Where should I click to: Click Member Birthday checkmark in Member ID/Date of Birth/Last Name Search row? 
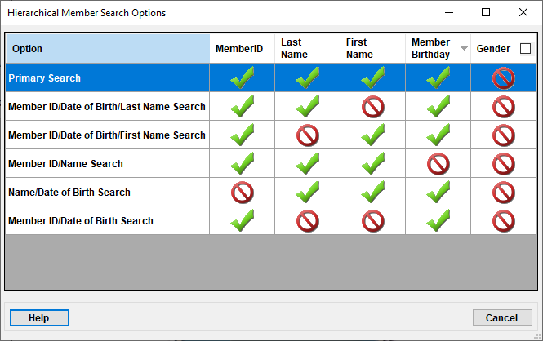pyautogui.click(x=438, y=106)
